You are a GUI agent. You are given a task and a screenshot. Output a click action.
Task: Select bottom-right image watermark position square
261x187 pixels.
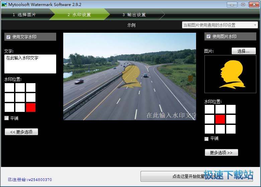pyautogui.click(x=231, y=129)
